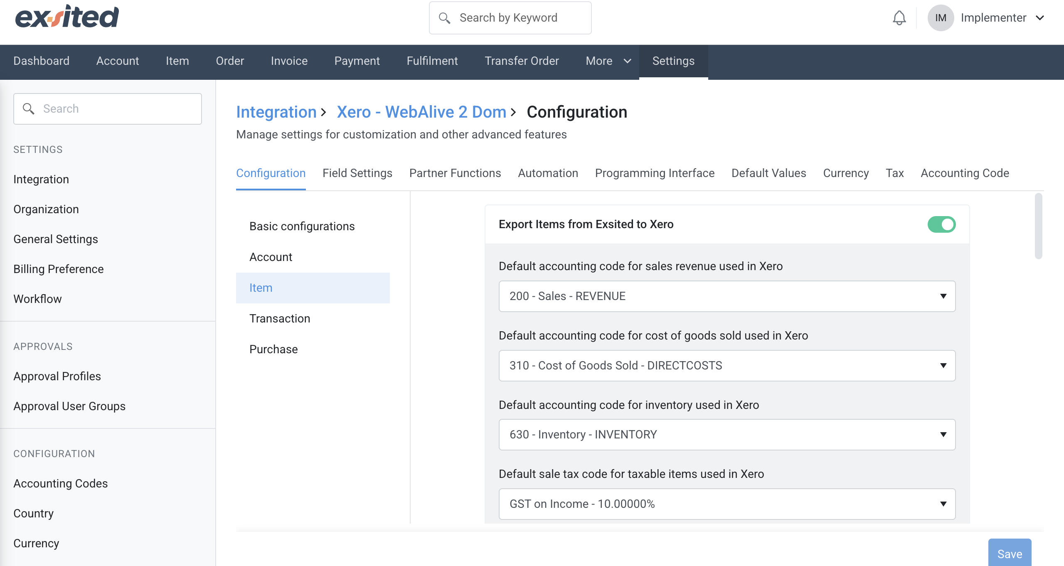This screenshot has height=566, width=1064.
Task: Click the settings sidebar search icon
Action: (x=29, y=109)
